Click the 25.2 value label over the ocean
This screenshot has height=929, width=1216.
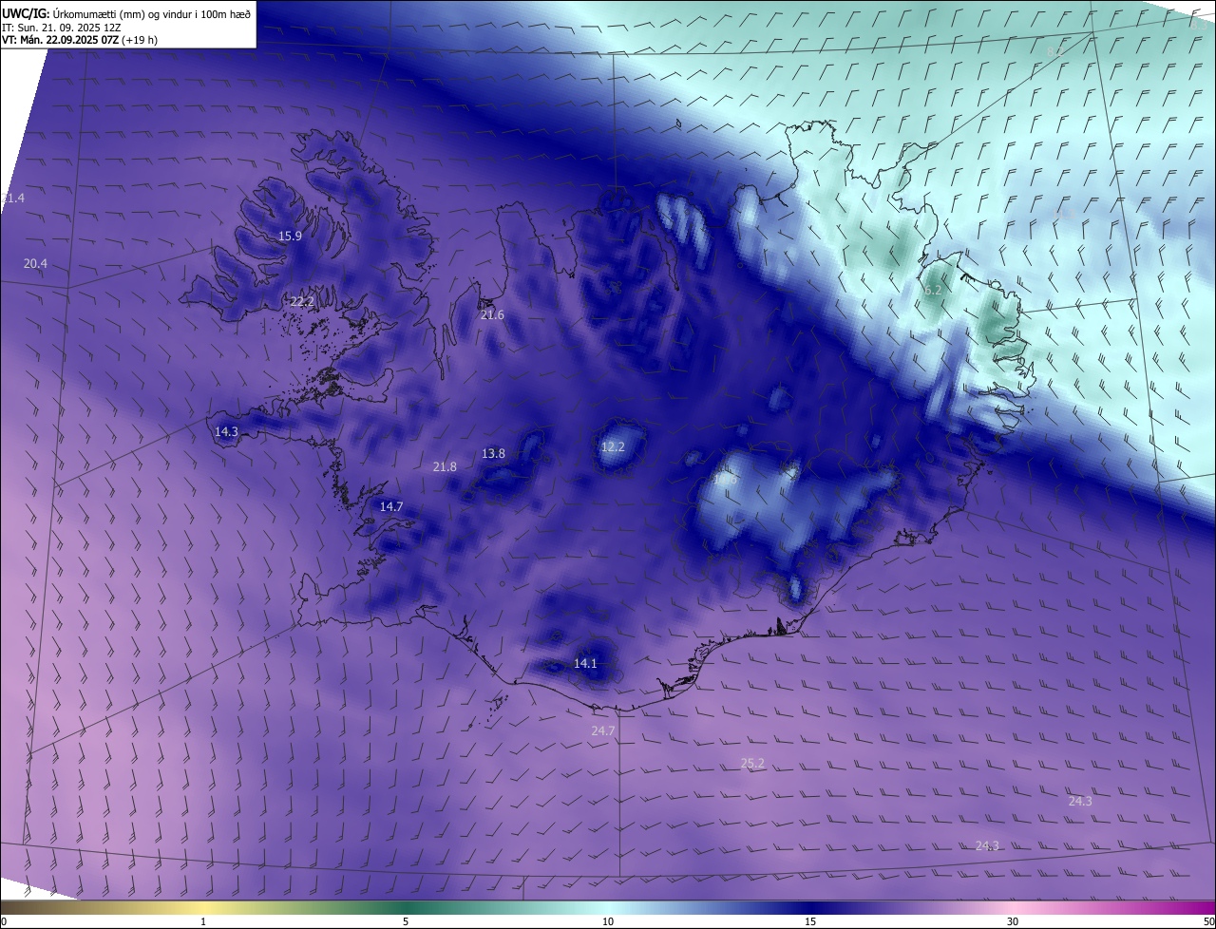[752, 763]
